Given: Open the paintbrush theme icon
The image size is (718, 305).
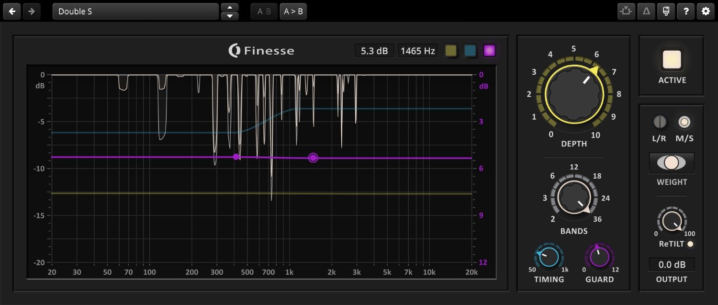Looking at the screenshot, I should click(666, 11).
